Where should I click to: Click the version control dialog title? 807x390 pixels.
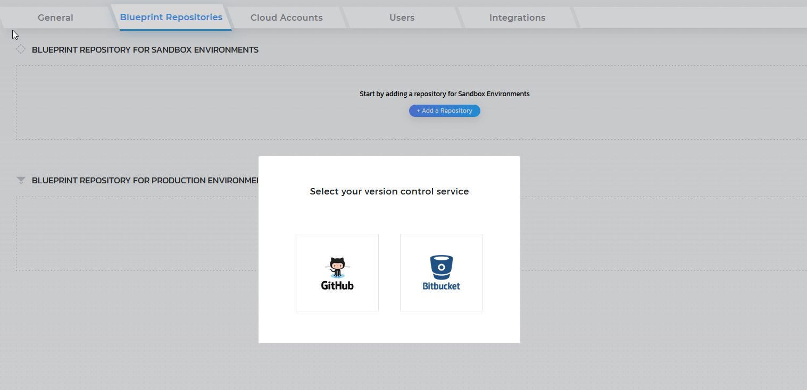[389, 191]
